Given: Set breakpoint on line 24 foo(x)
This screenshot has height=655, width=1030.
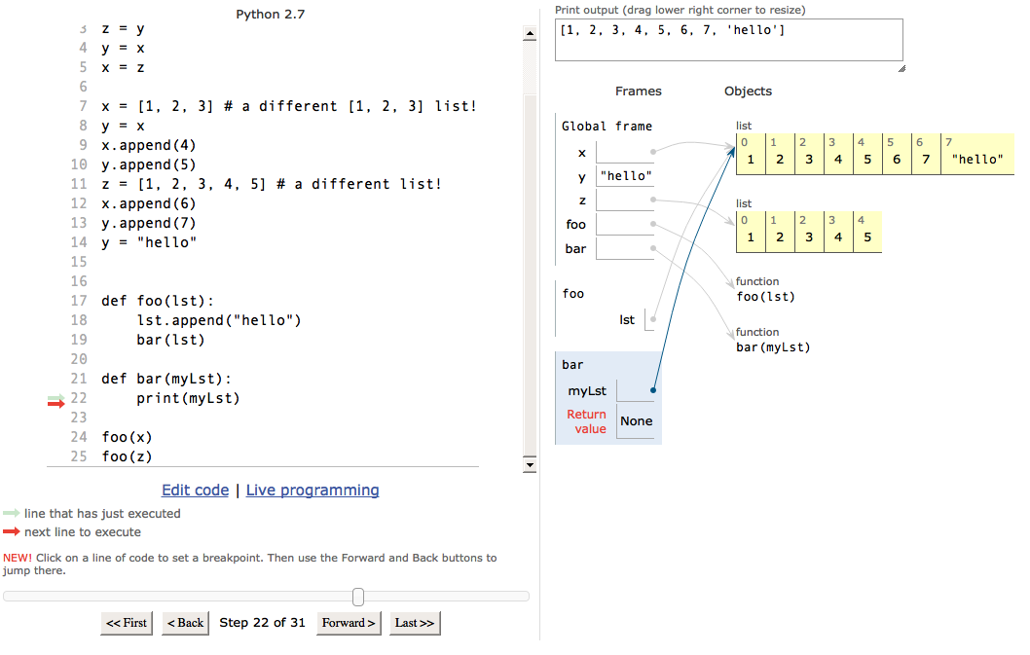Looking at the screenshot, I should 127,437.
